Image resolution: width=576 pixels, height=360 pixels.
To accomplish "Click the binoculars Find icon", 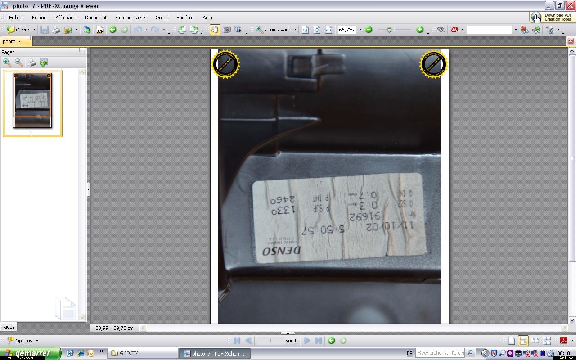I will pos(441,30).
